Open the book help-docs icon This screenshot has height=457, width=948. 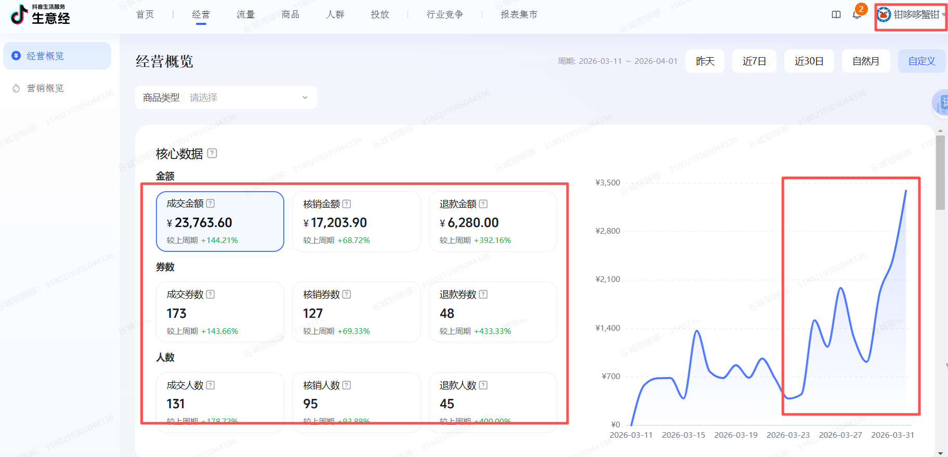[x=836, y=15]
